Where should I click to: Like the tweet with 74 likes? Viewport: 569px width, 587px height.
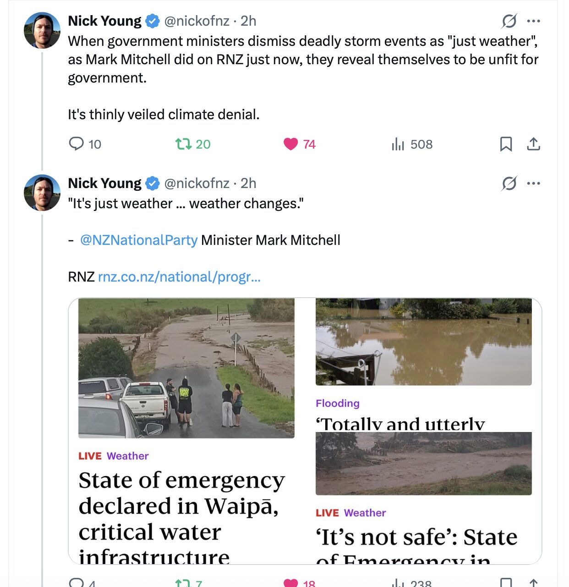(x=291, y=144)
